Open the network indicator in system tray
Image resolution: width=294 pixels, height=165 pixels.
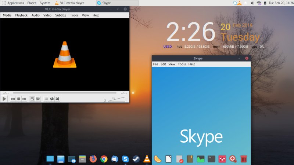click(x=259, y=3)
